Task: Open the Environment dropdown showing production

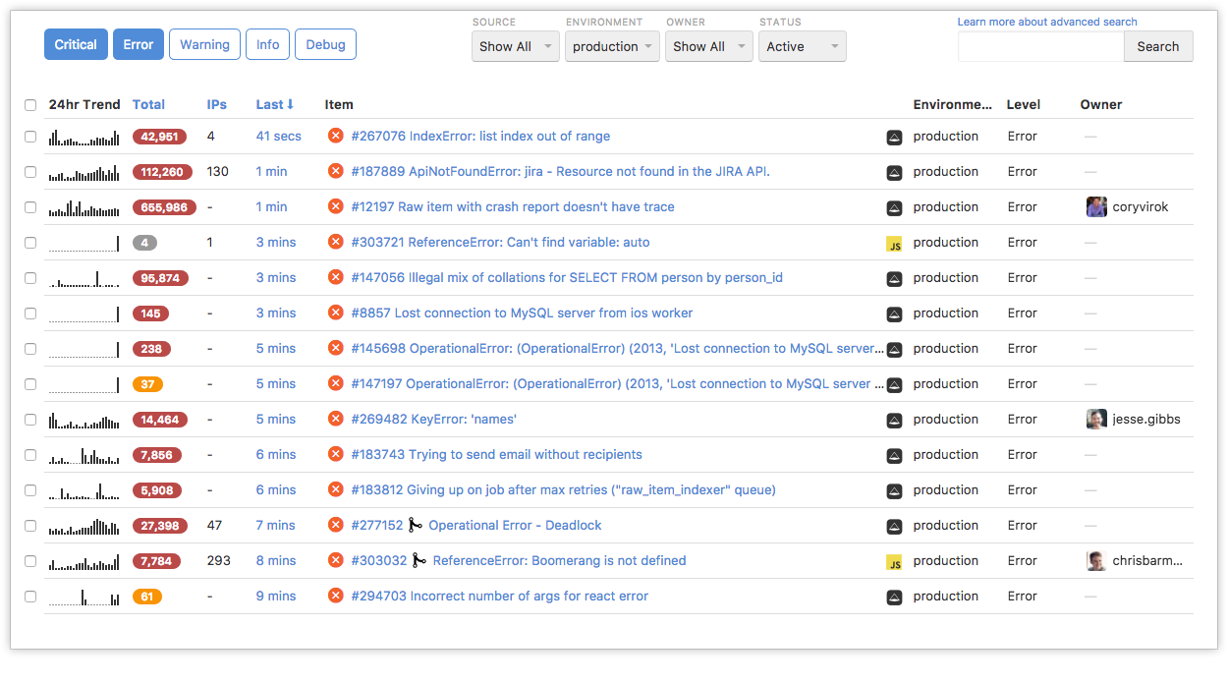Action: (612, 46)
